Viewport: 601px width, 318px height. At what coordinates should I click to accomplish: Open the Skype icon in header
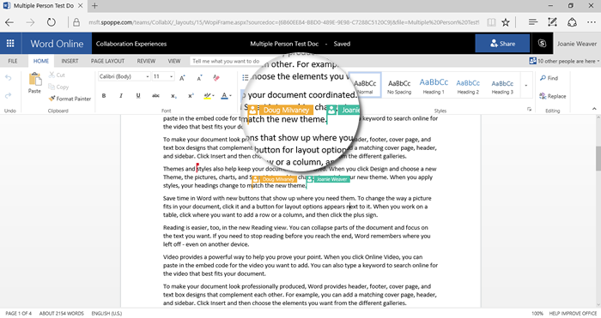point(542,43)
